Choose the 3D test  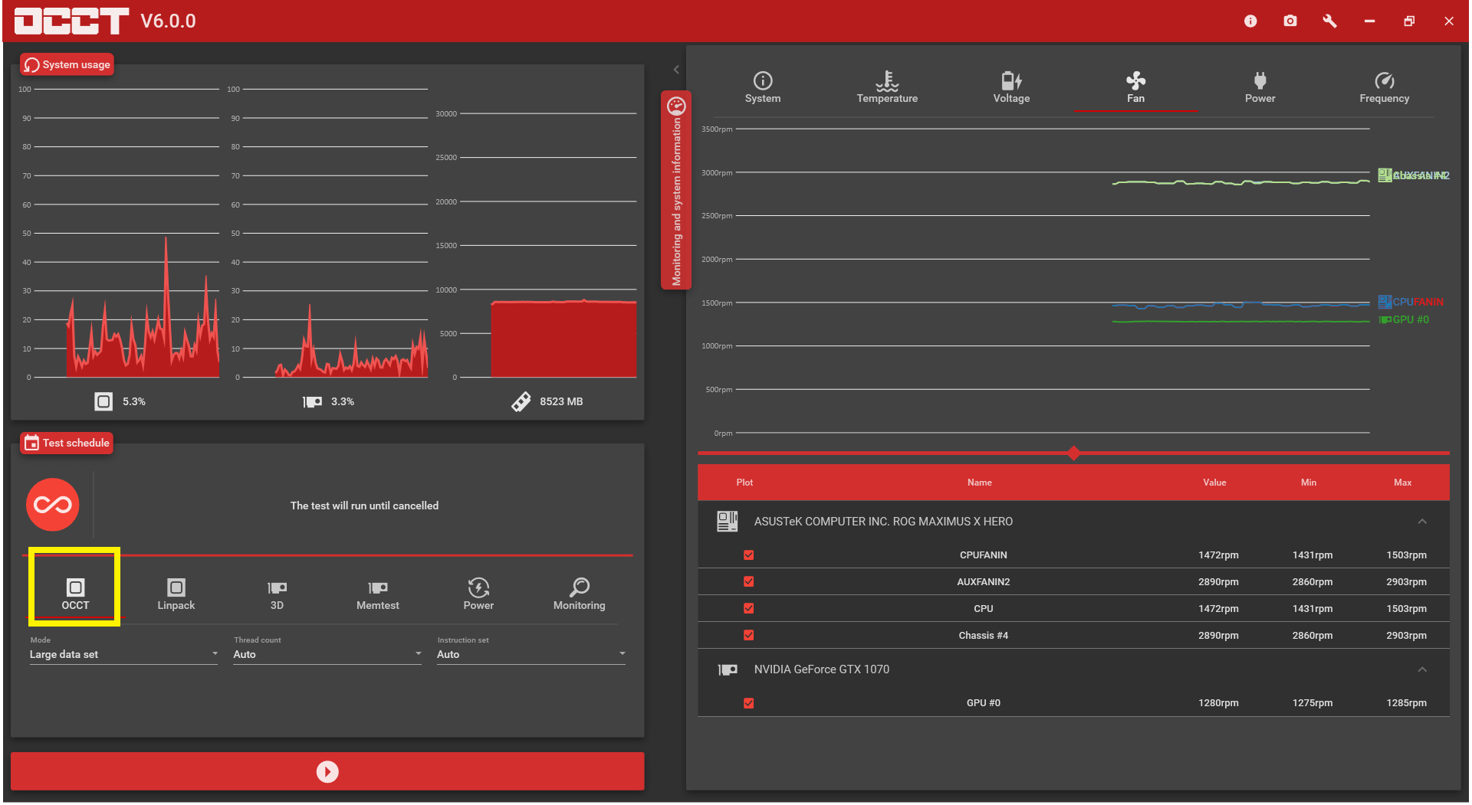point(277,594)
